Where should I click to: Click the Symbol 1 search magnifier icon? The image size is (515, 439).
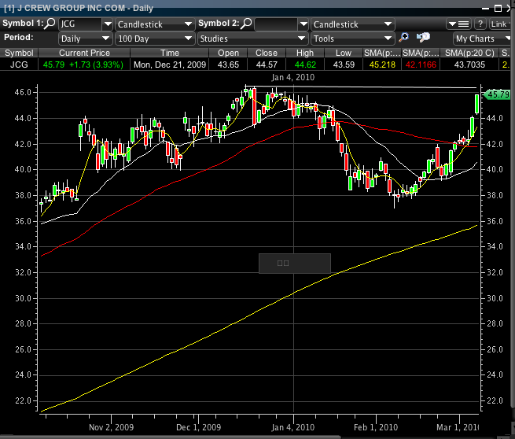(50, 24)
